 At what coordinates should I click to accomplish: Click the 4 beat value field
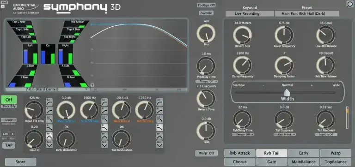point(12,134)
